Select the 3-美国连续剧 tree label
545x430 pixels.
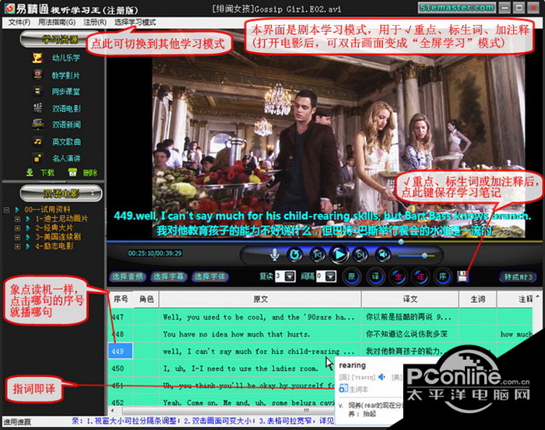pos(58,237)
